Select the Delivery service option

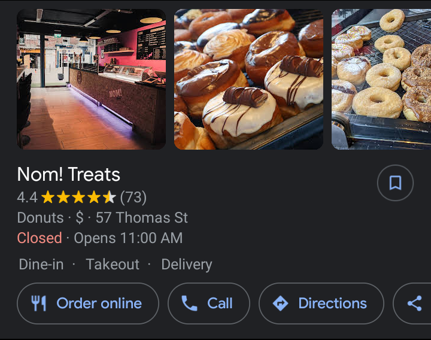pos(187,265)
